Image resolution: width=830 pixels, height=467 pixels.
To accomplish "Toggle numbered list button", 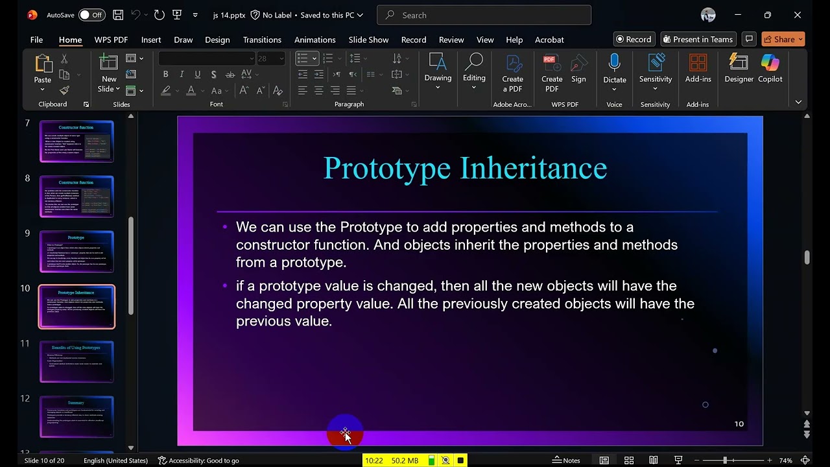I will (328, 58).
